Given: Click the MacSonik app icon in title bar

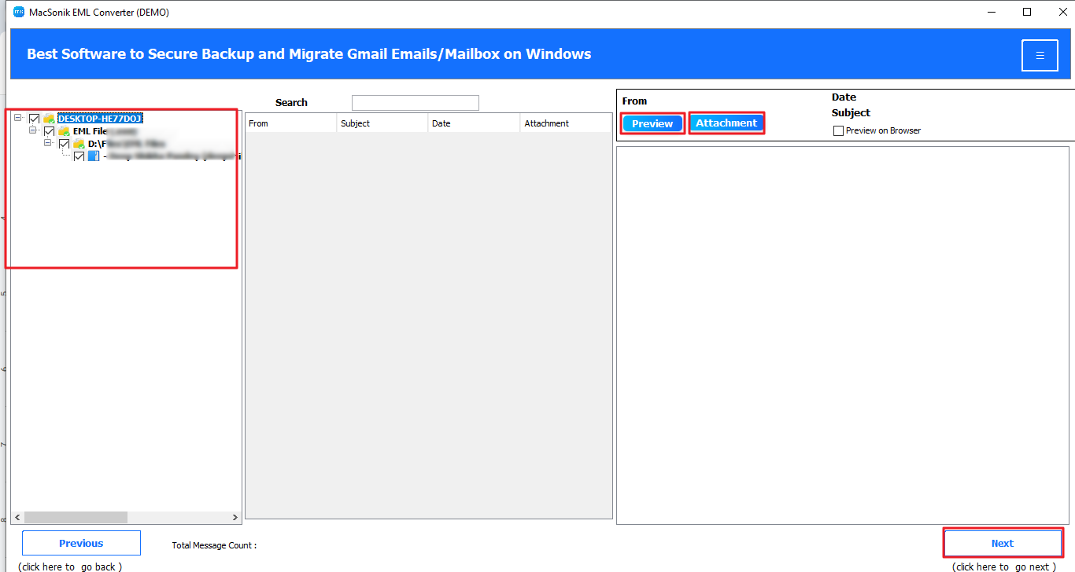Looking at the screenshot, I should point(19,12).
